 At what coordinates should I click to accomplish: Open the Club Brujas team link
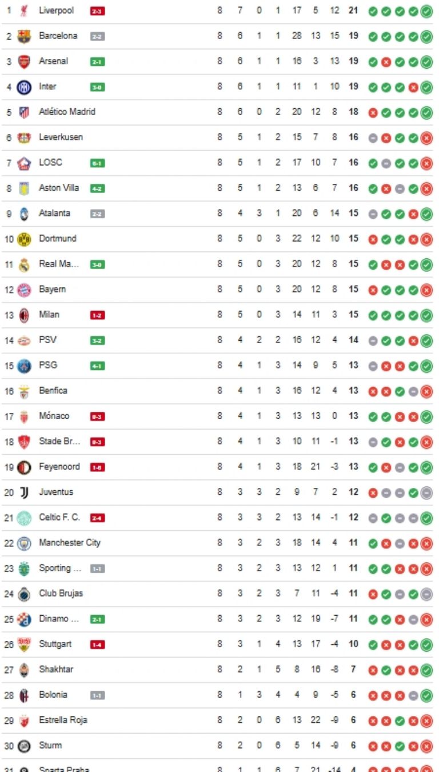click(x=61, y=593)
